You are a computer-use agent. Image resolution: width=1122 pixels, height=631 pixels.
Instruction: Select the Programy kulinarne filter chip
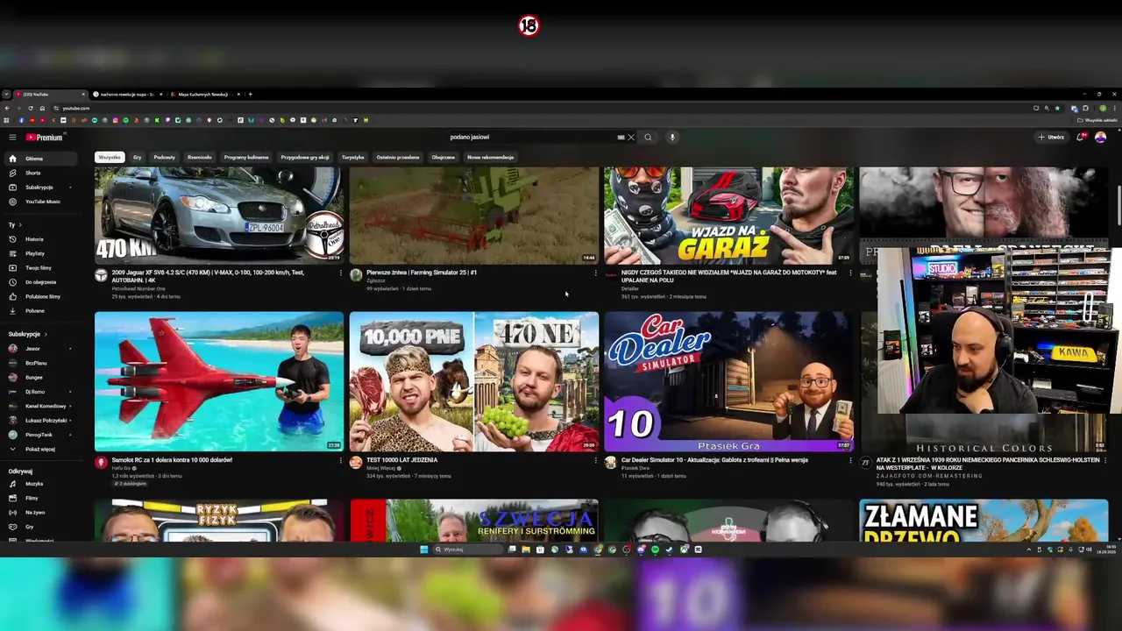246,157
